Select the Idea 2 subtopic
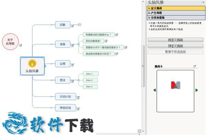The image size is (206, 135). [90, 80]
